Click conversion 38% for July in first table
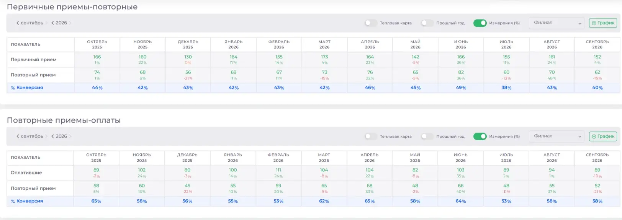The image size is (622, 220). [x=506, y=88]
